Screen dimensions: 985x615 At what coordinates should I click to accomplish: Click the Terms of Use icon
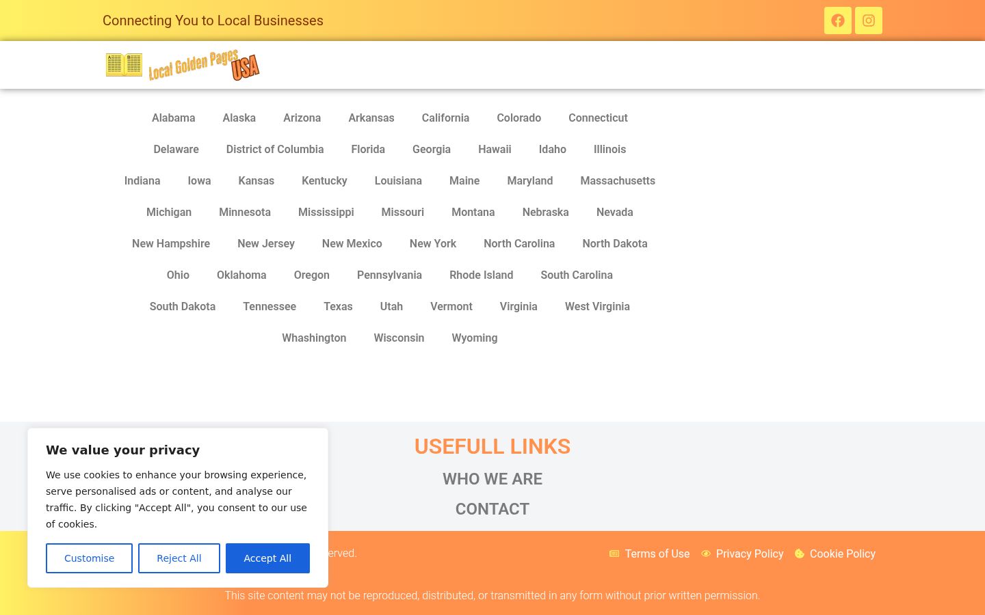click(614, 553)
